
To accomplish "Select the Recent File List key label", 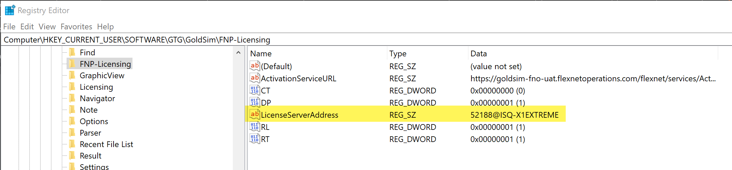I will click(x=106, y=144).
